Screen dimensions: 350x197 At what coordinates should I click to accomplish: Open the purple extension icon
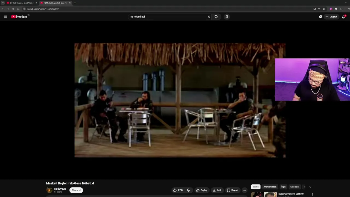(331, 9)
